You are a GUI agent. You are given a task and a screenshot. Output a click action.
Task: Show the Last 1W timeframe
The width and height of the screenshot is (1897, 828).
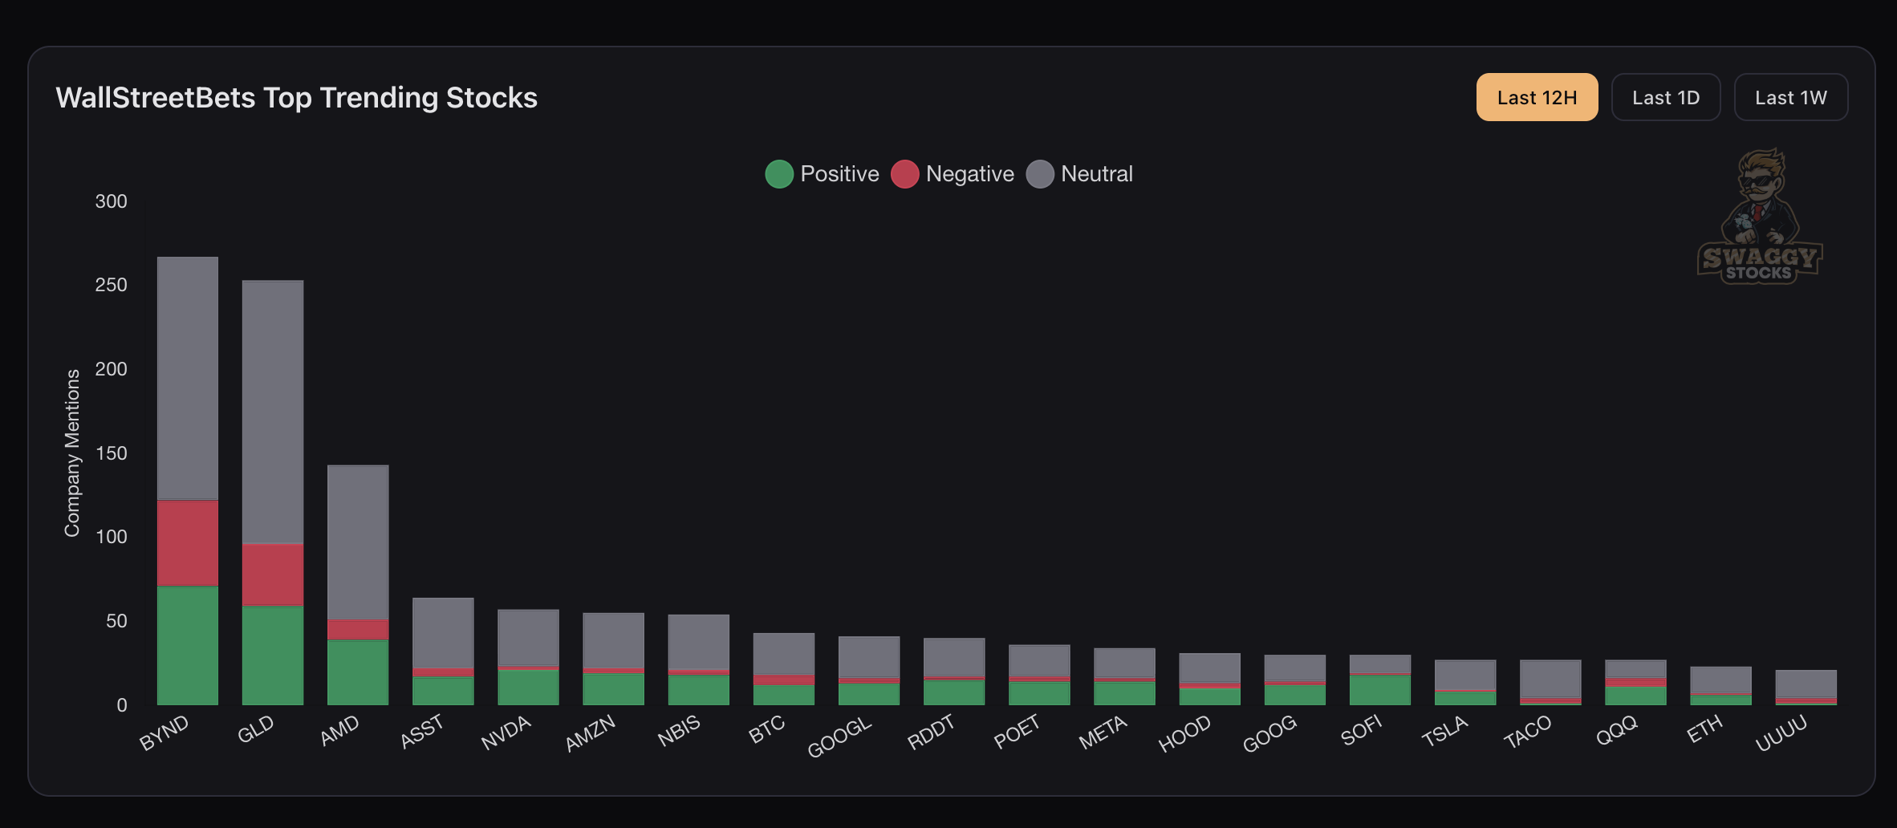coord(1790,98)
